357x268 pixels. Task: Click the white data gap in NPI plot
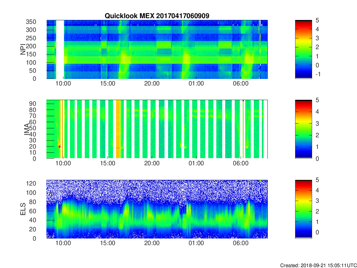[60, 49]
